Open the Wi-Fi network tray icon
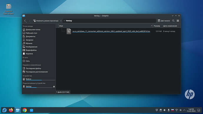The image size is (203, 114). point(177,110)
